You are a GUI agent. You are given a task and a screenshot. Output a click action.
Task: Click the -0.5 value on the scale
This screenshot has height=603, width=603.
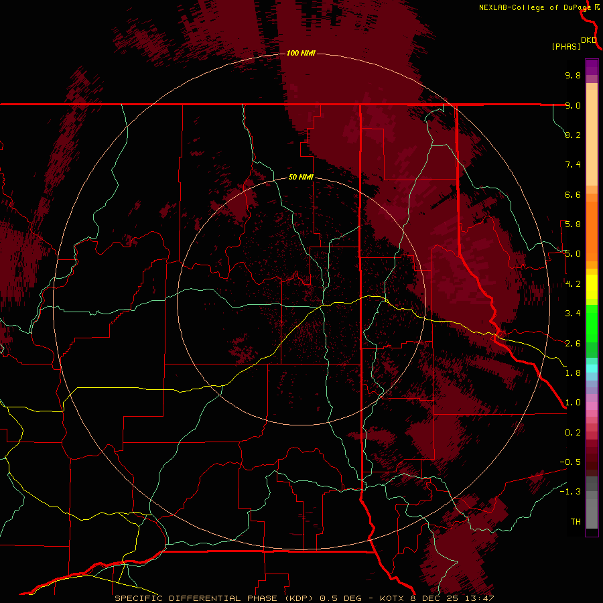[x=570, y=462]
